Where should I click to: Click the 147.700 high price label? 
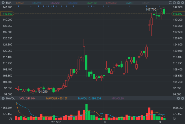click(x=151, y=9)
